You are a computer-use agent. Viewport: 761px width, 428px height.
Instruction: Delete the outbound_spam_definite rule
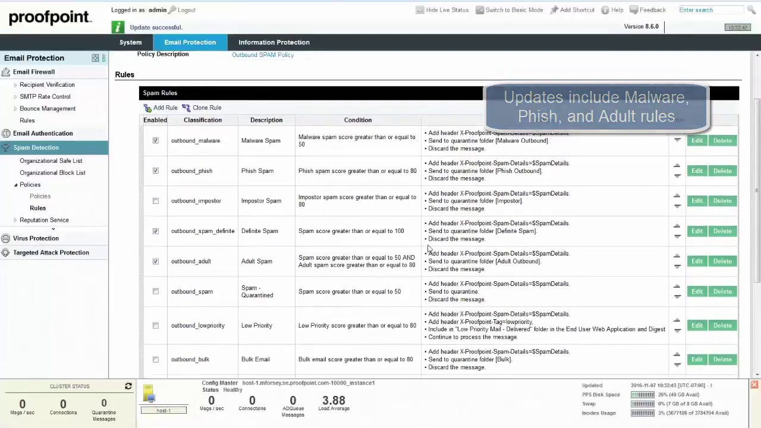(x=722, y=231)
